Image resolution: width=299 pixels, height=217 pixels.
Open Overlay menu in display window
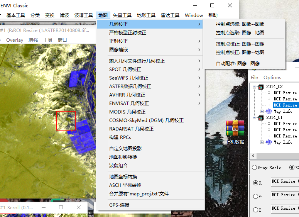click(15, 40)
